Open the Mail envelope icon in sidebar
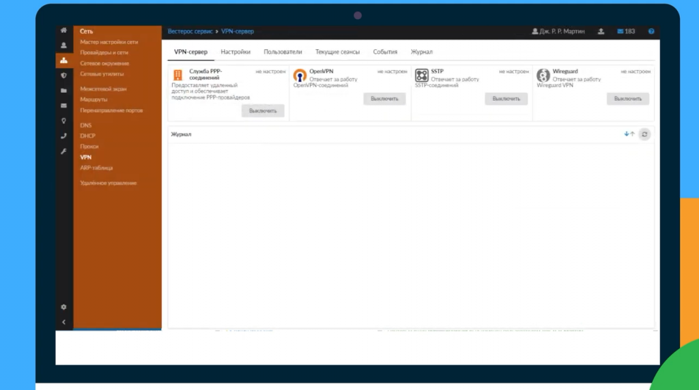The width and height of the screenshot is (699, 390). pyautogui.click(x=63, y=106)
